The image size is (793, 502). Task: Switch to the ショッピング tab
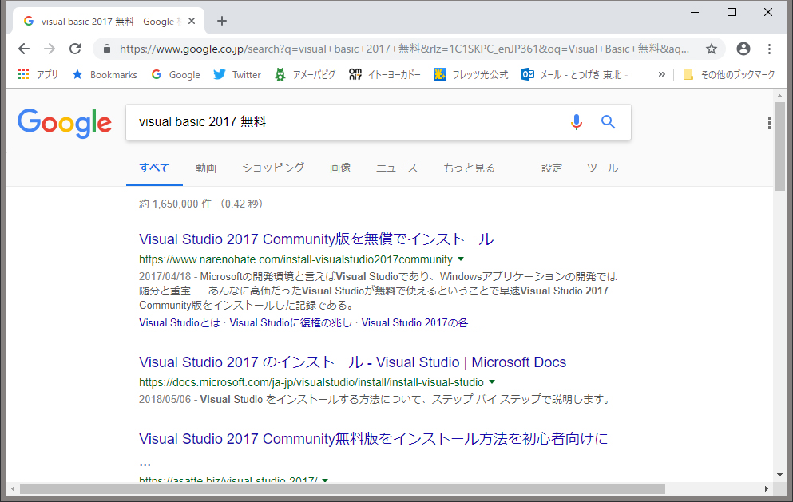pos(273,168)
